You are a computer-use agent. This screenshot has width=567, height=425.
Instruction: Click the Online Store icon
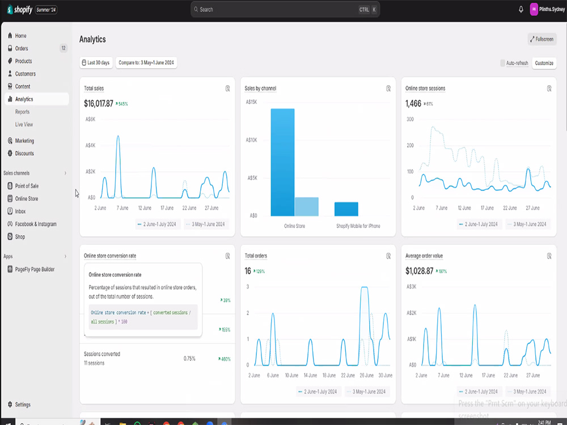10,198
